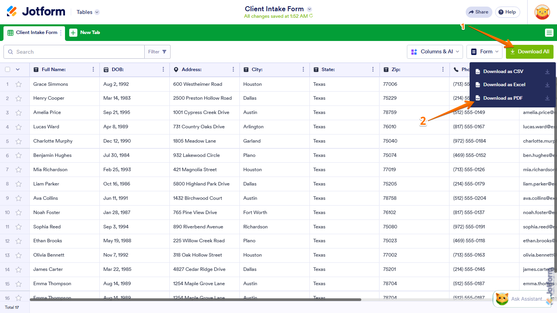Focus the Search input field
The image size is (557, 313).
click(74, 52)
